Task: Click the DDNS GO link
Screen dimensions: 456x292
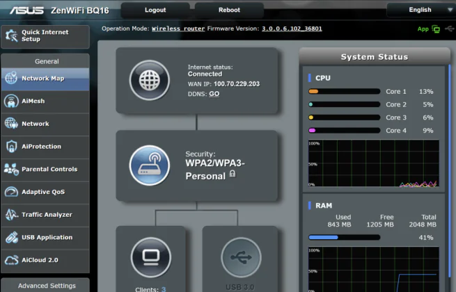Action: coord(214,94)
